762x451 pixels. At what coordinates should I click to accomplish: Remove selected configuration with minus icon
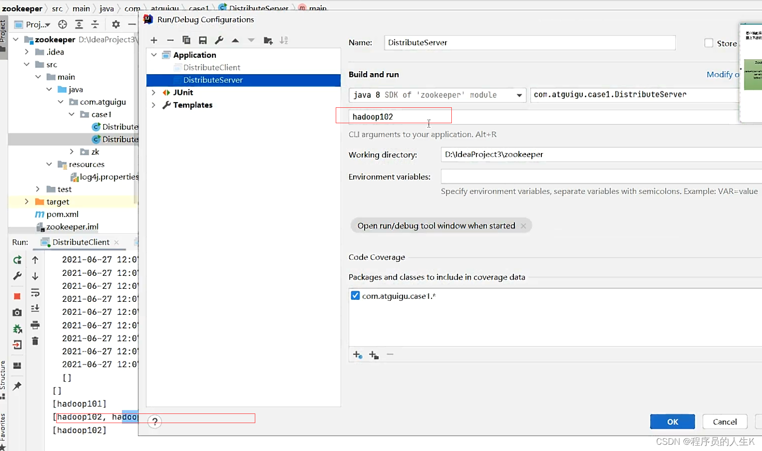[170, 40]
